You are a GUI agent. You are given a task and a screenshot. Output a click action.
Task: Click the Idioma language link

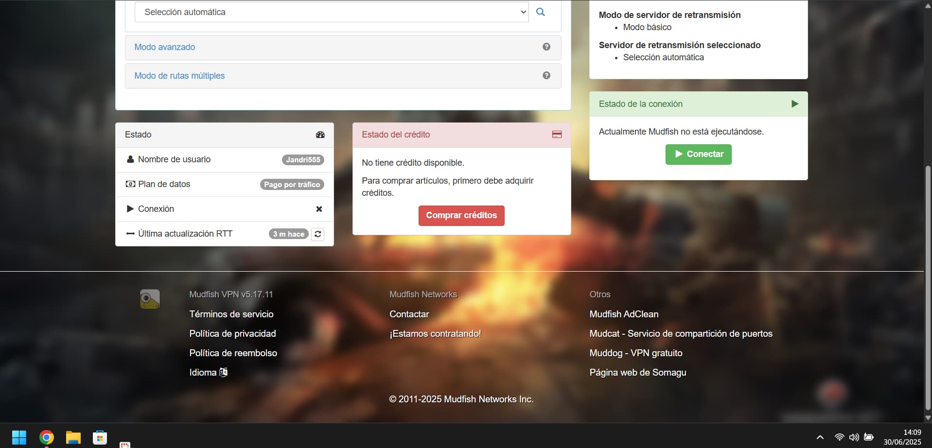[x=203, y=373]
